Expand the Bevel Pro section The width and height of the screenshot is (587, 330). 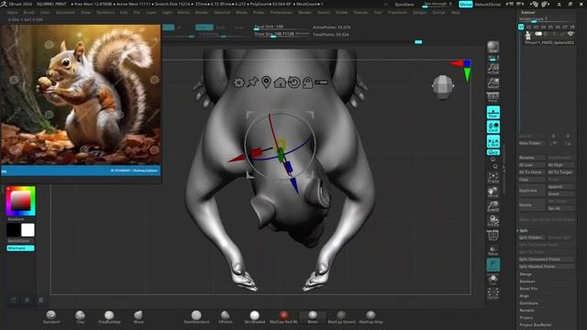(x=528, y=289)
